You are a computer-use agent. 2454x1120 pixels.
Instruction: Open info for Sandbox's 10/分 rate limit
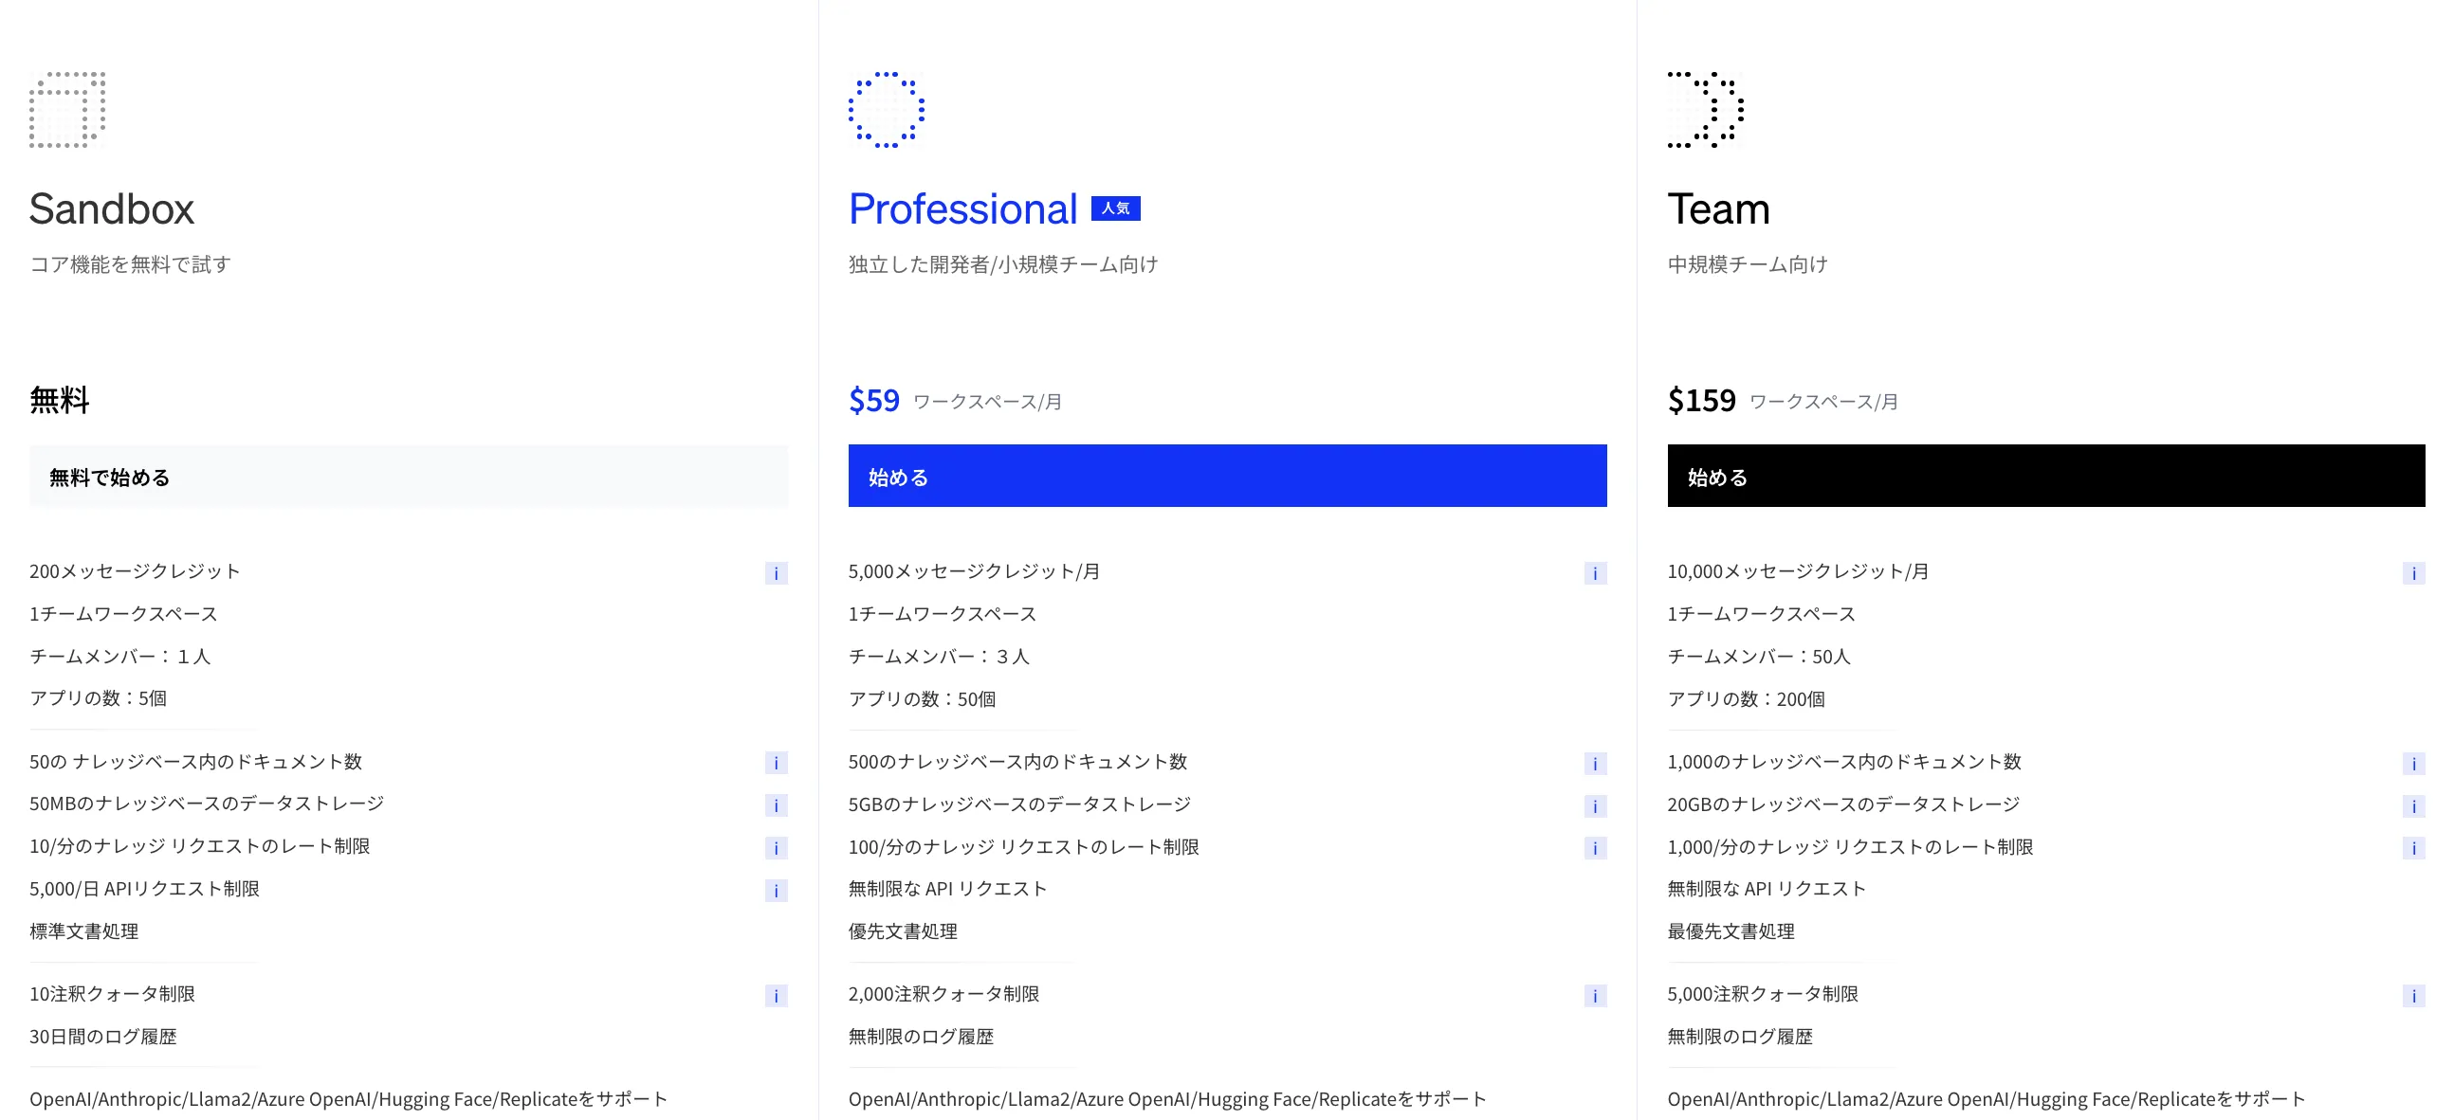coord(776,848)
